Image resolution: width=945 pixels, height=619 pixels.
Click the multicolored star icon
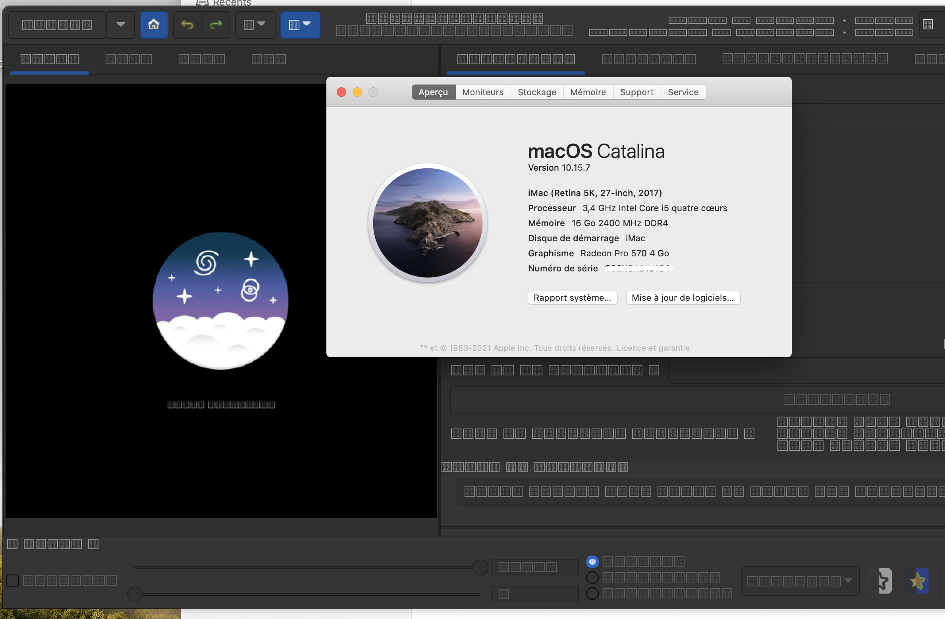(917, 581)
